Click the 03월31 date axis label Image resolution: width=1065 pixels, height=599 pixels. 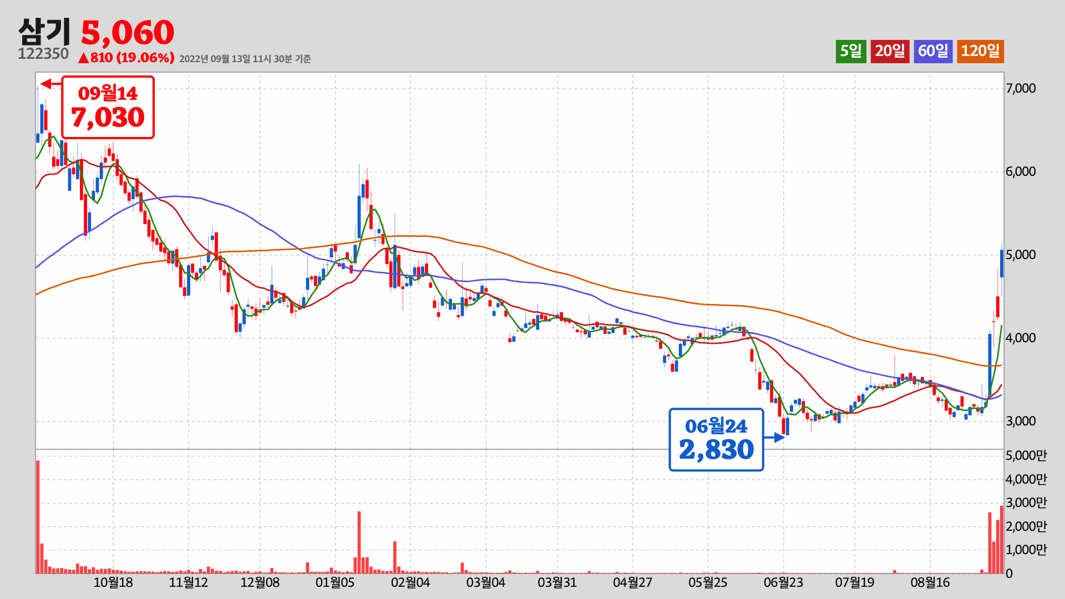[x=557, y=582]
